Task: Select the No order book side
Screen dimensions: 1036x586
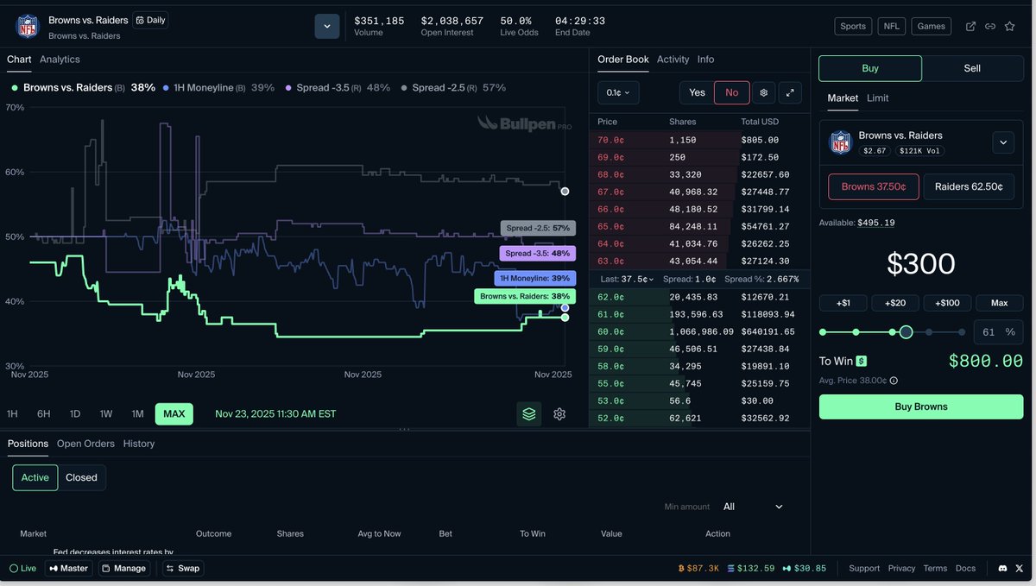Action: point(731,92)
